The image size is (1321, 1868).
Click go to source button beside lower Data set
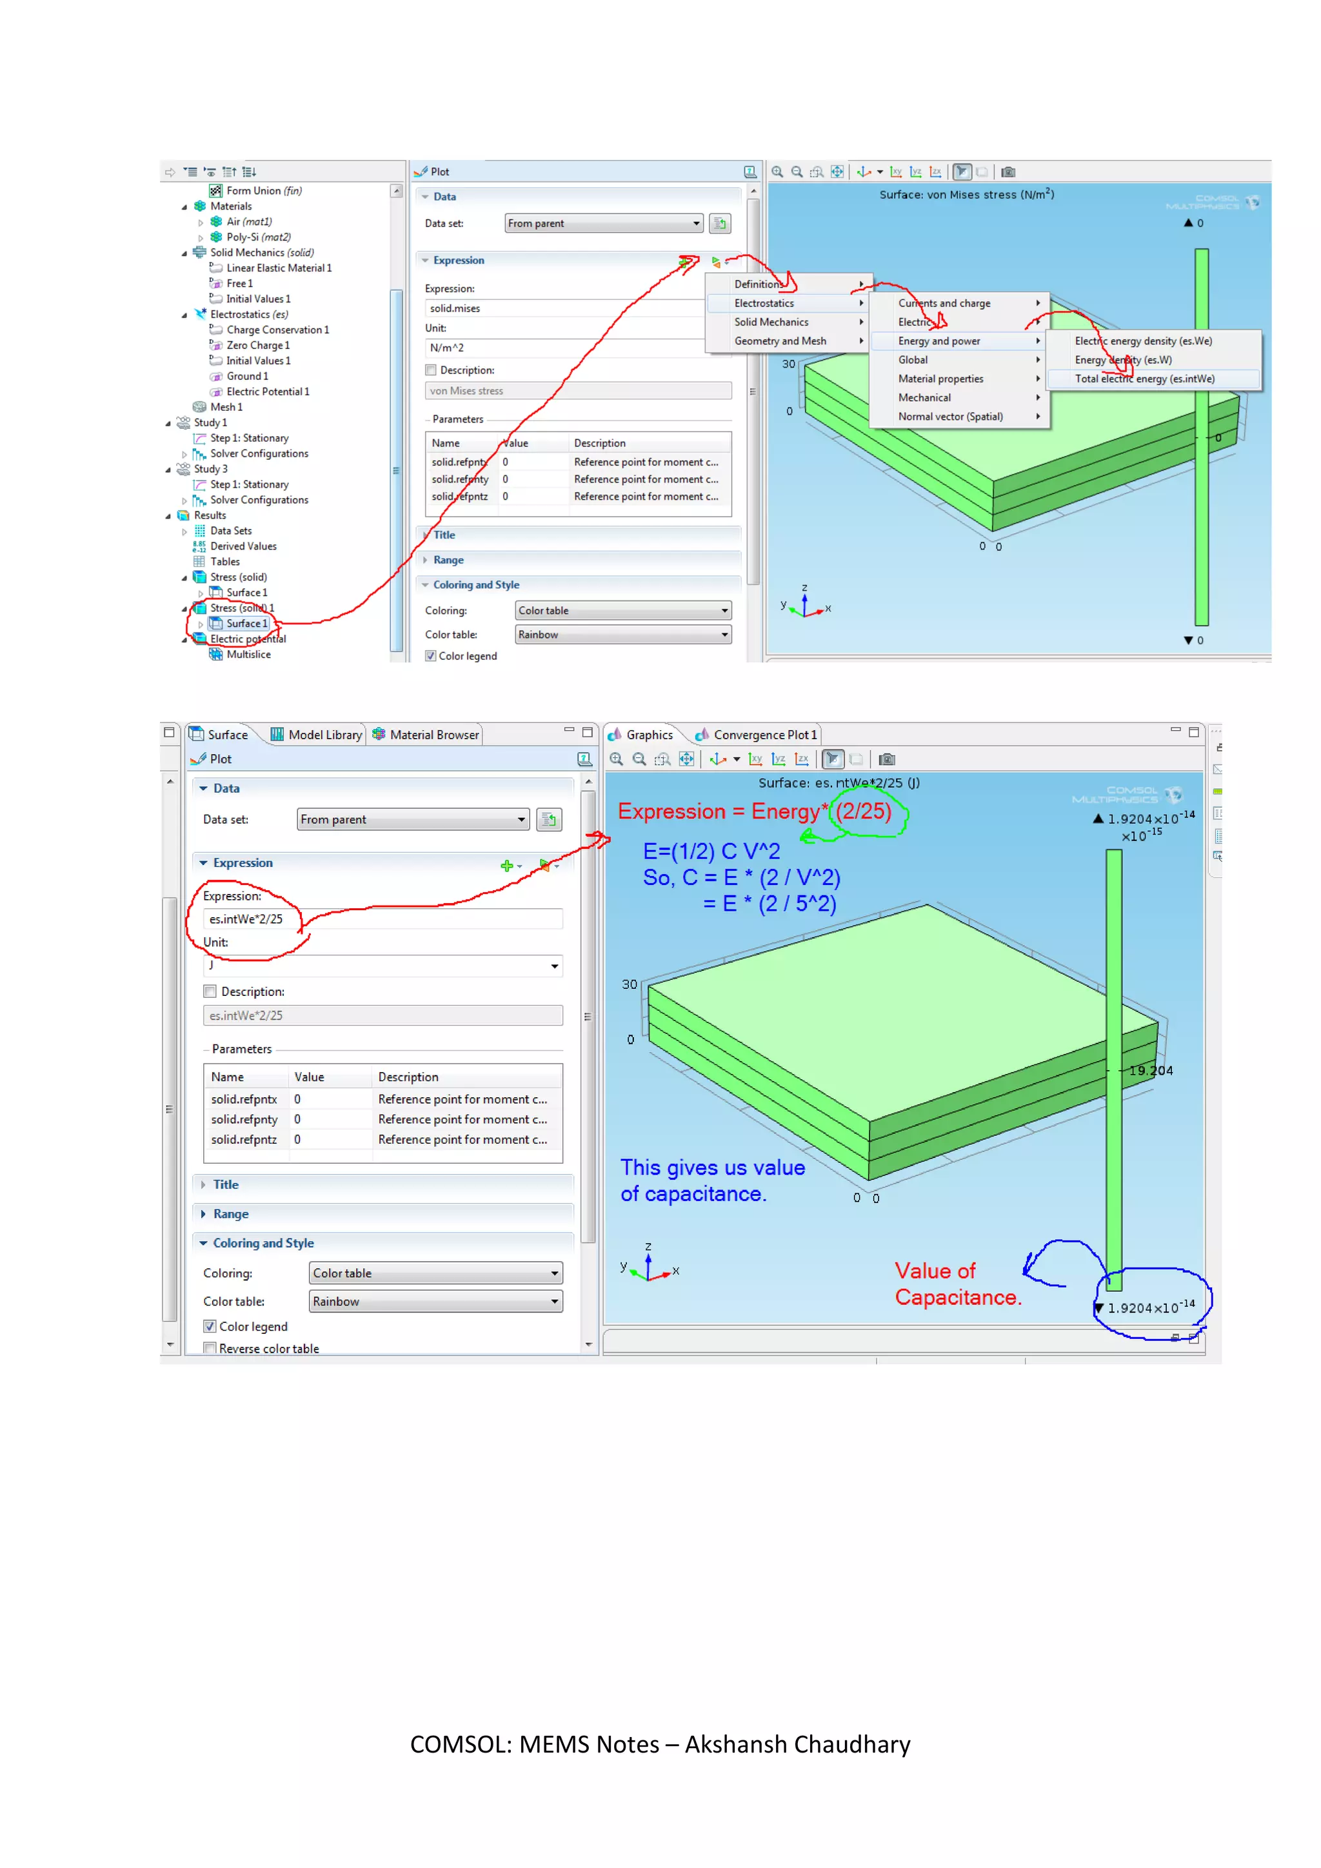point(550,819)
